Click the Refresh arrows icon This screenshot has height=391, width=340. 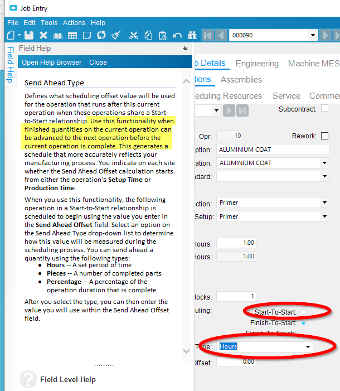tap(101, 35)
